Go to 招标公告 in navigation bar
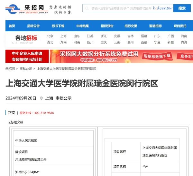Screen dimensions: 193x176 33,26
